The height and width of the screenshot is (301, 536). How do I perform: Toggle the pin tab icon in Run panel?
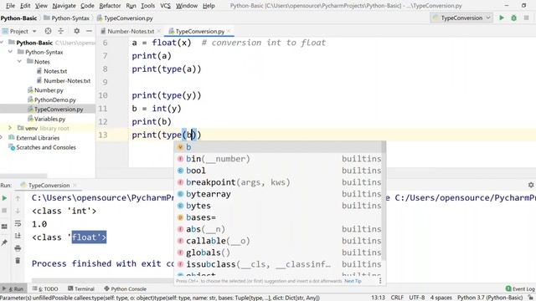coord(4,242)
